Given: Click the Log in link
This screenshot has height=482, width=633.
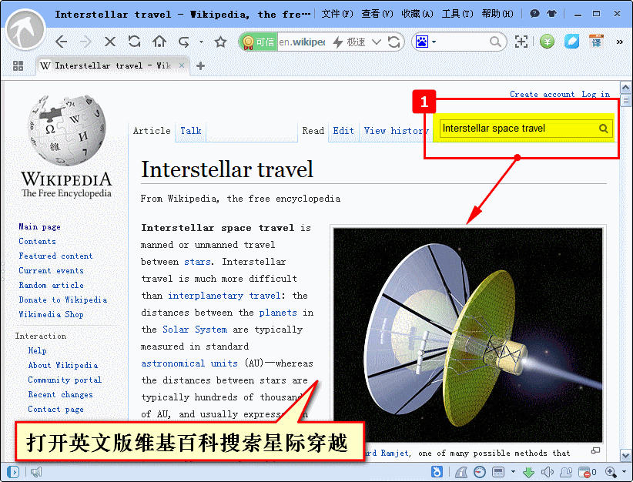Looking at the screenshot, I should click(595, 94).
